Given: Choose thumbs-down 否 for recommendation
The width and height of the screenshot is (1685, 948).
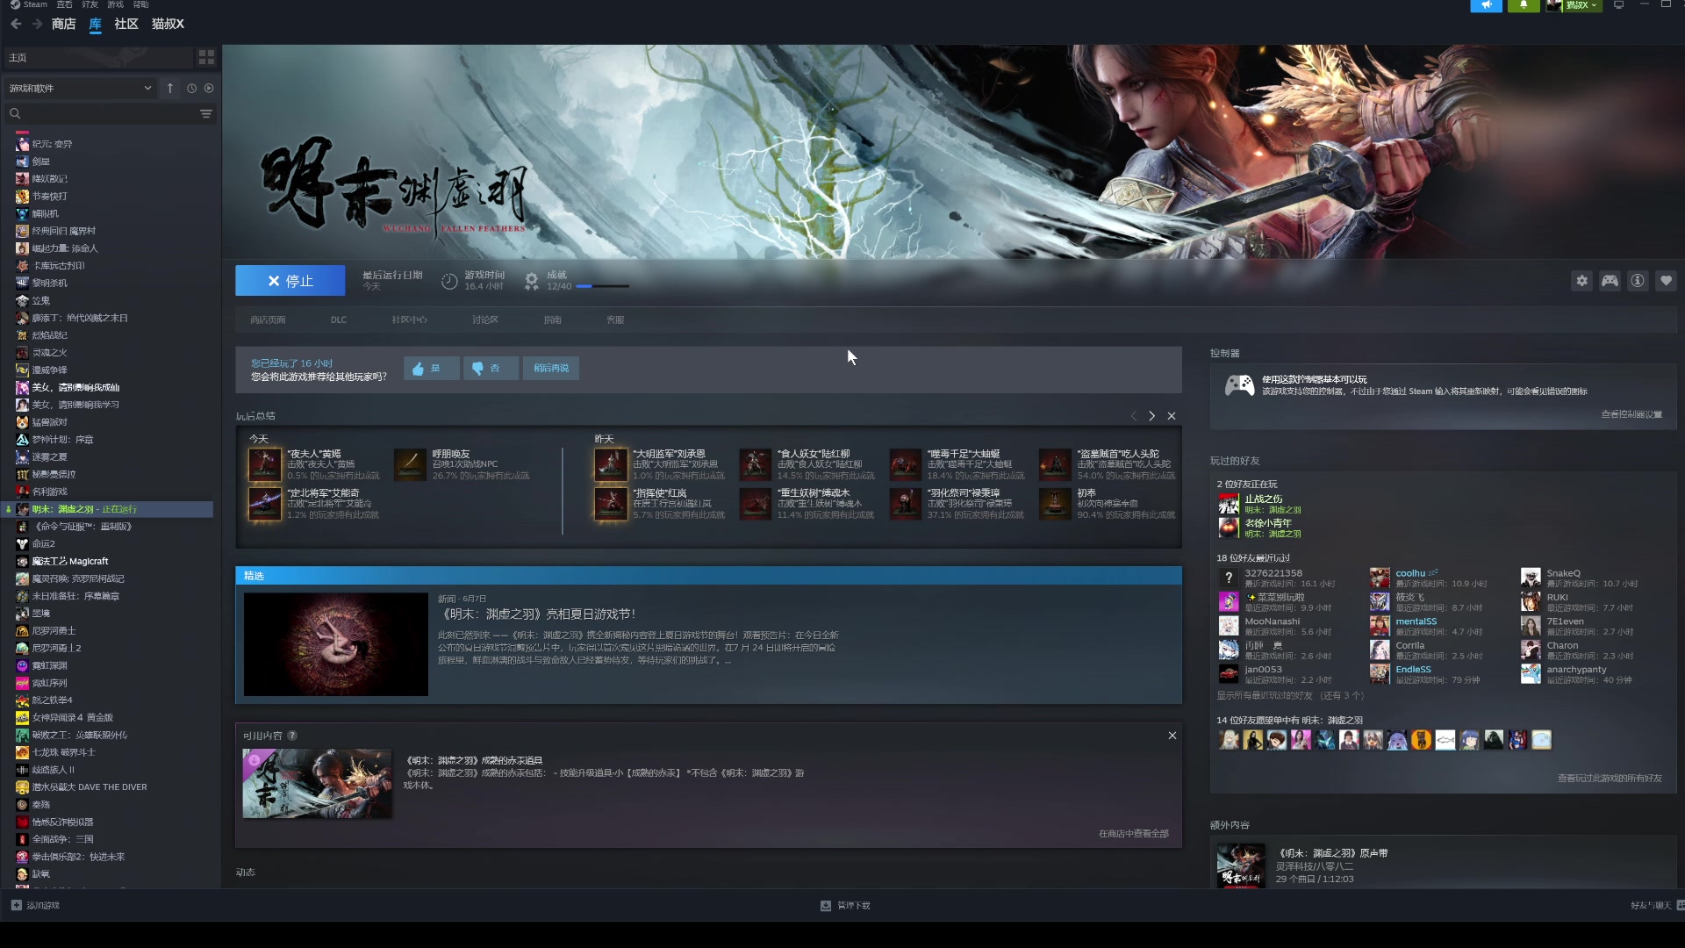Looking at the screenshot, I should coord(491,368).
